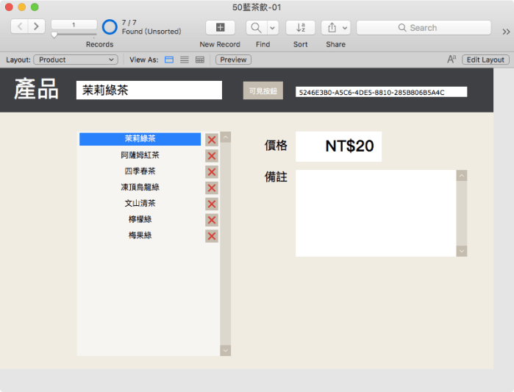Expand the Find options dropdown arrow
Viewport: 514px width, 392px height.
point(273,28)
